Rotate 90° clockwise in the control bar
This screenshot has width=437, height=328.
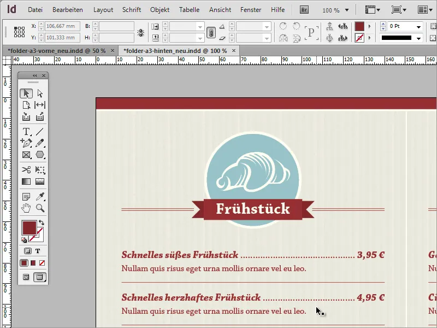click(x=283, y=26)
